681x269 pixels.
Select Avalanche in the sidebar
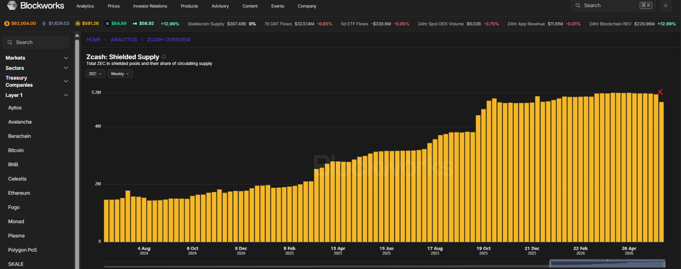tap(20, 122)
